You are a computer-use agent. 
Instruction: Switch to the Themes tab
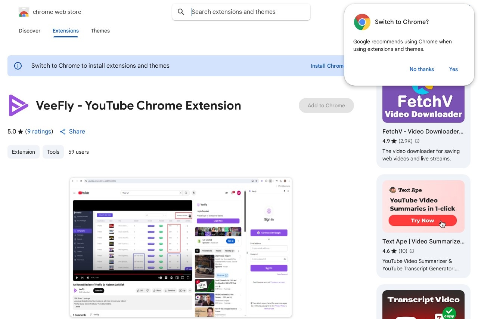pos(100,31)
